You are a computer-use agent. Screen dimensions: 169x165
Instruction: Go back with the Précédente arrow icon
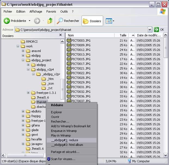point(7,21)
